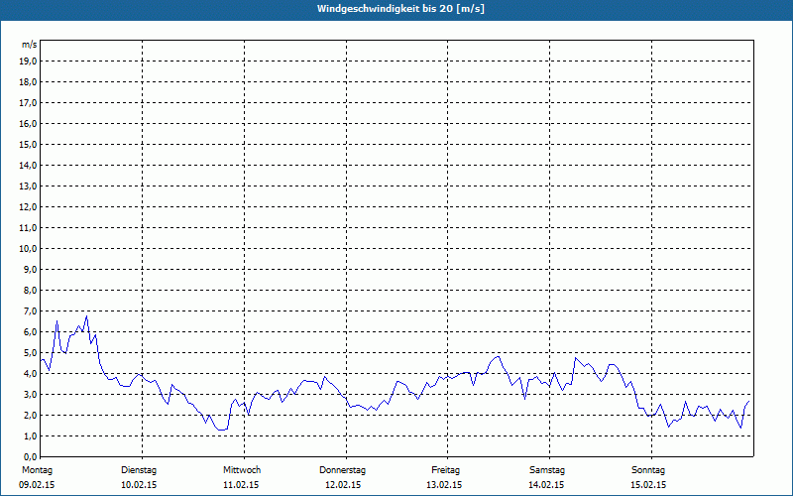Click the 3,0 y-axis label
This screenshot has height=496, width=793.
(30, 394)
